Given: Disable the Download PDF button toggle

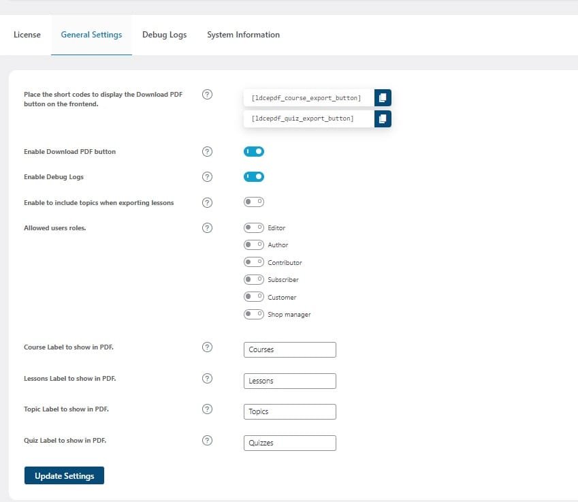Looking at the screenshot, I should click(254, 151).
